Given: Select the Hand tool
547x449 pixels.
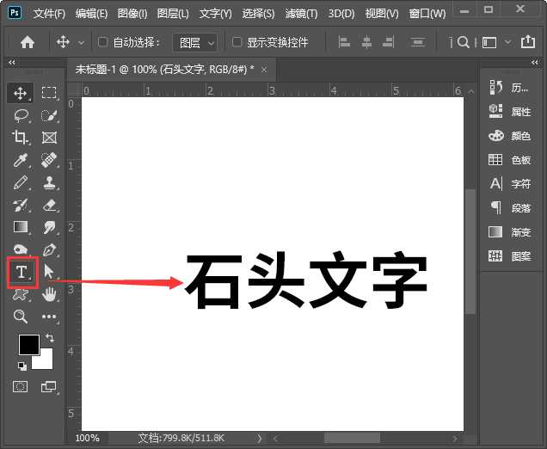Looking at the screenshot, I should (x=50, y=294).
